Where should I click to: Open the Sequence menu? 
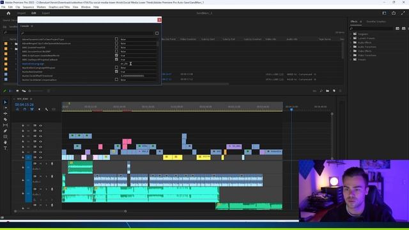click(x=28, y=7)
